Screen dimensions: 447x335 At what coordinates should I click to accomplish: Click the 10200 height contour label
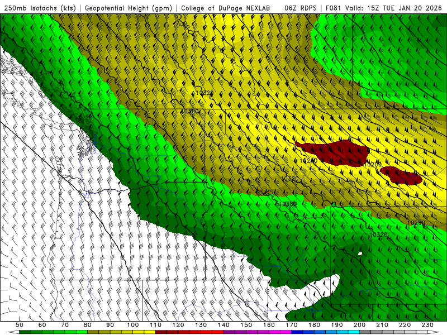373,164
